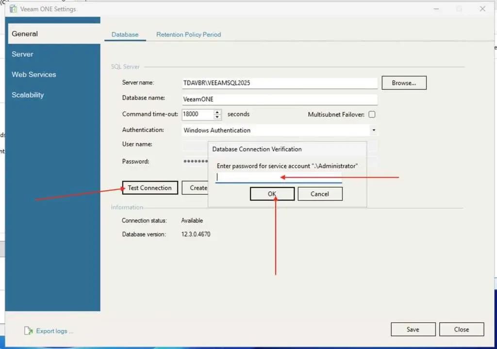Click the Server name input field

(280, 83)
